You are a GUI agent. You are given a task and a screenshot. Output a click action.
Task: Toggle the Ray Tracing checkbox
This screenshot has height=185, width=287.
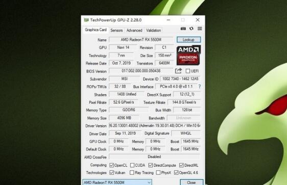pyautogui.click(x=132, y=173)
